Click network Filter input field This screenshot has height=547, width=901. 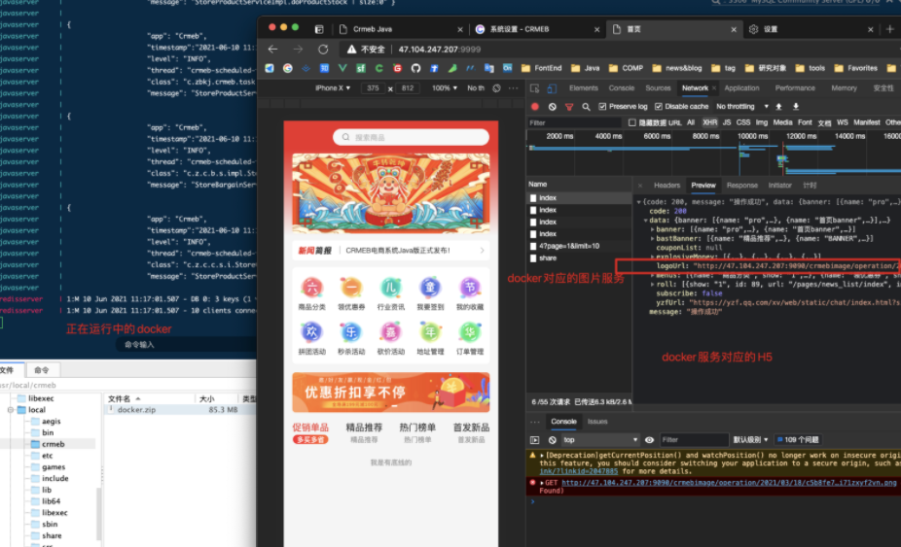574,122
